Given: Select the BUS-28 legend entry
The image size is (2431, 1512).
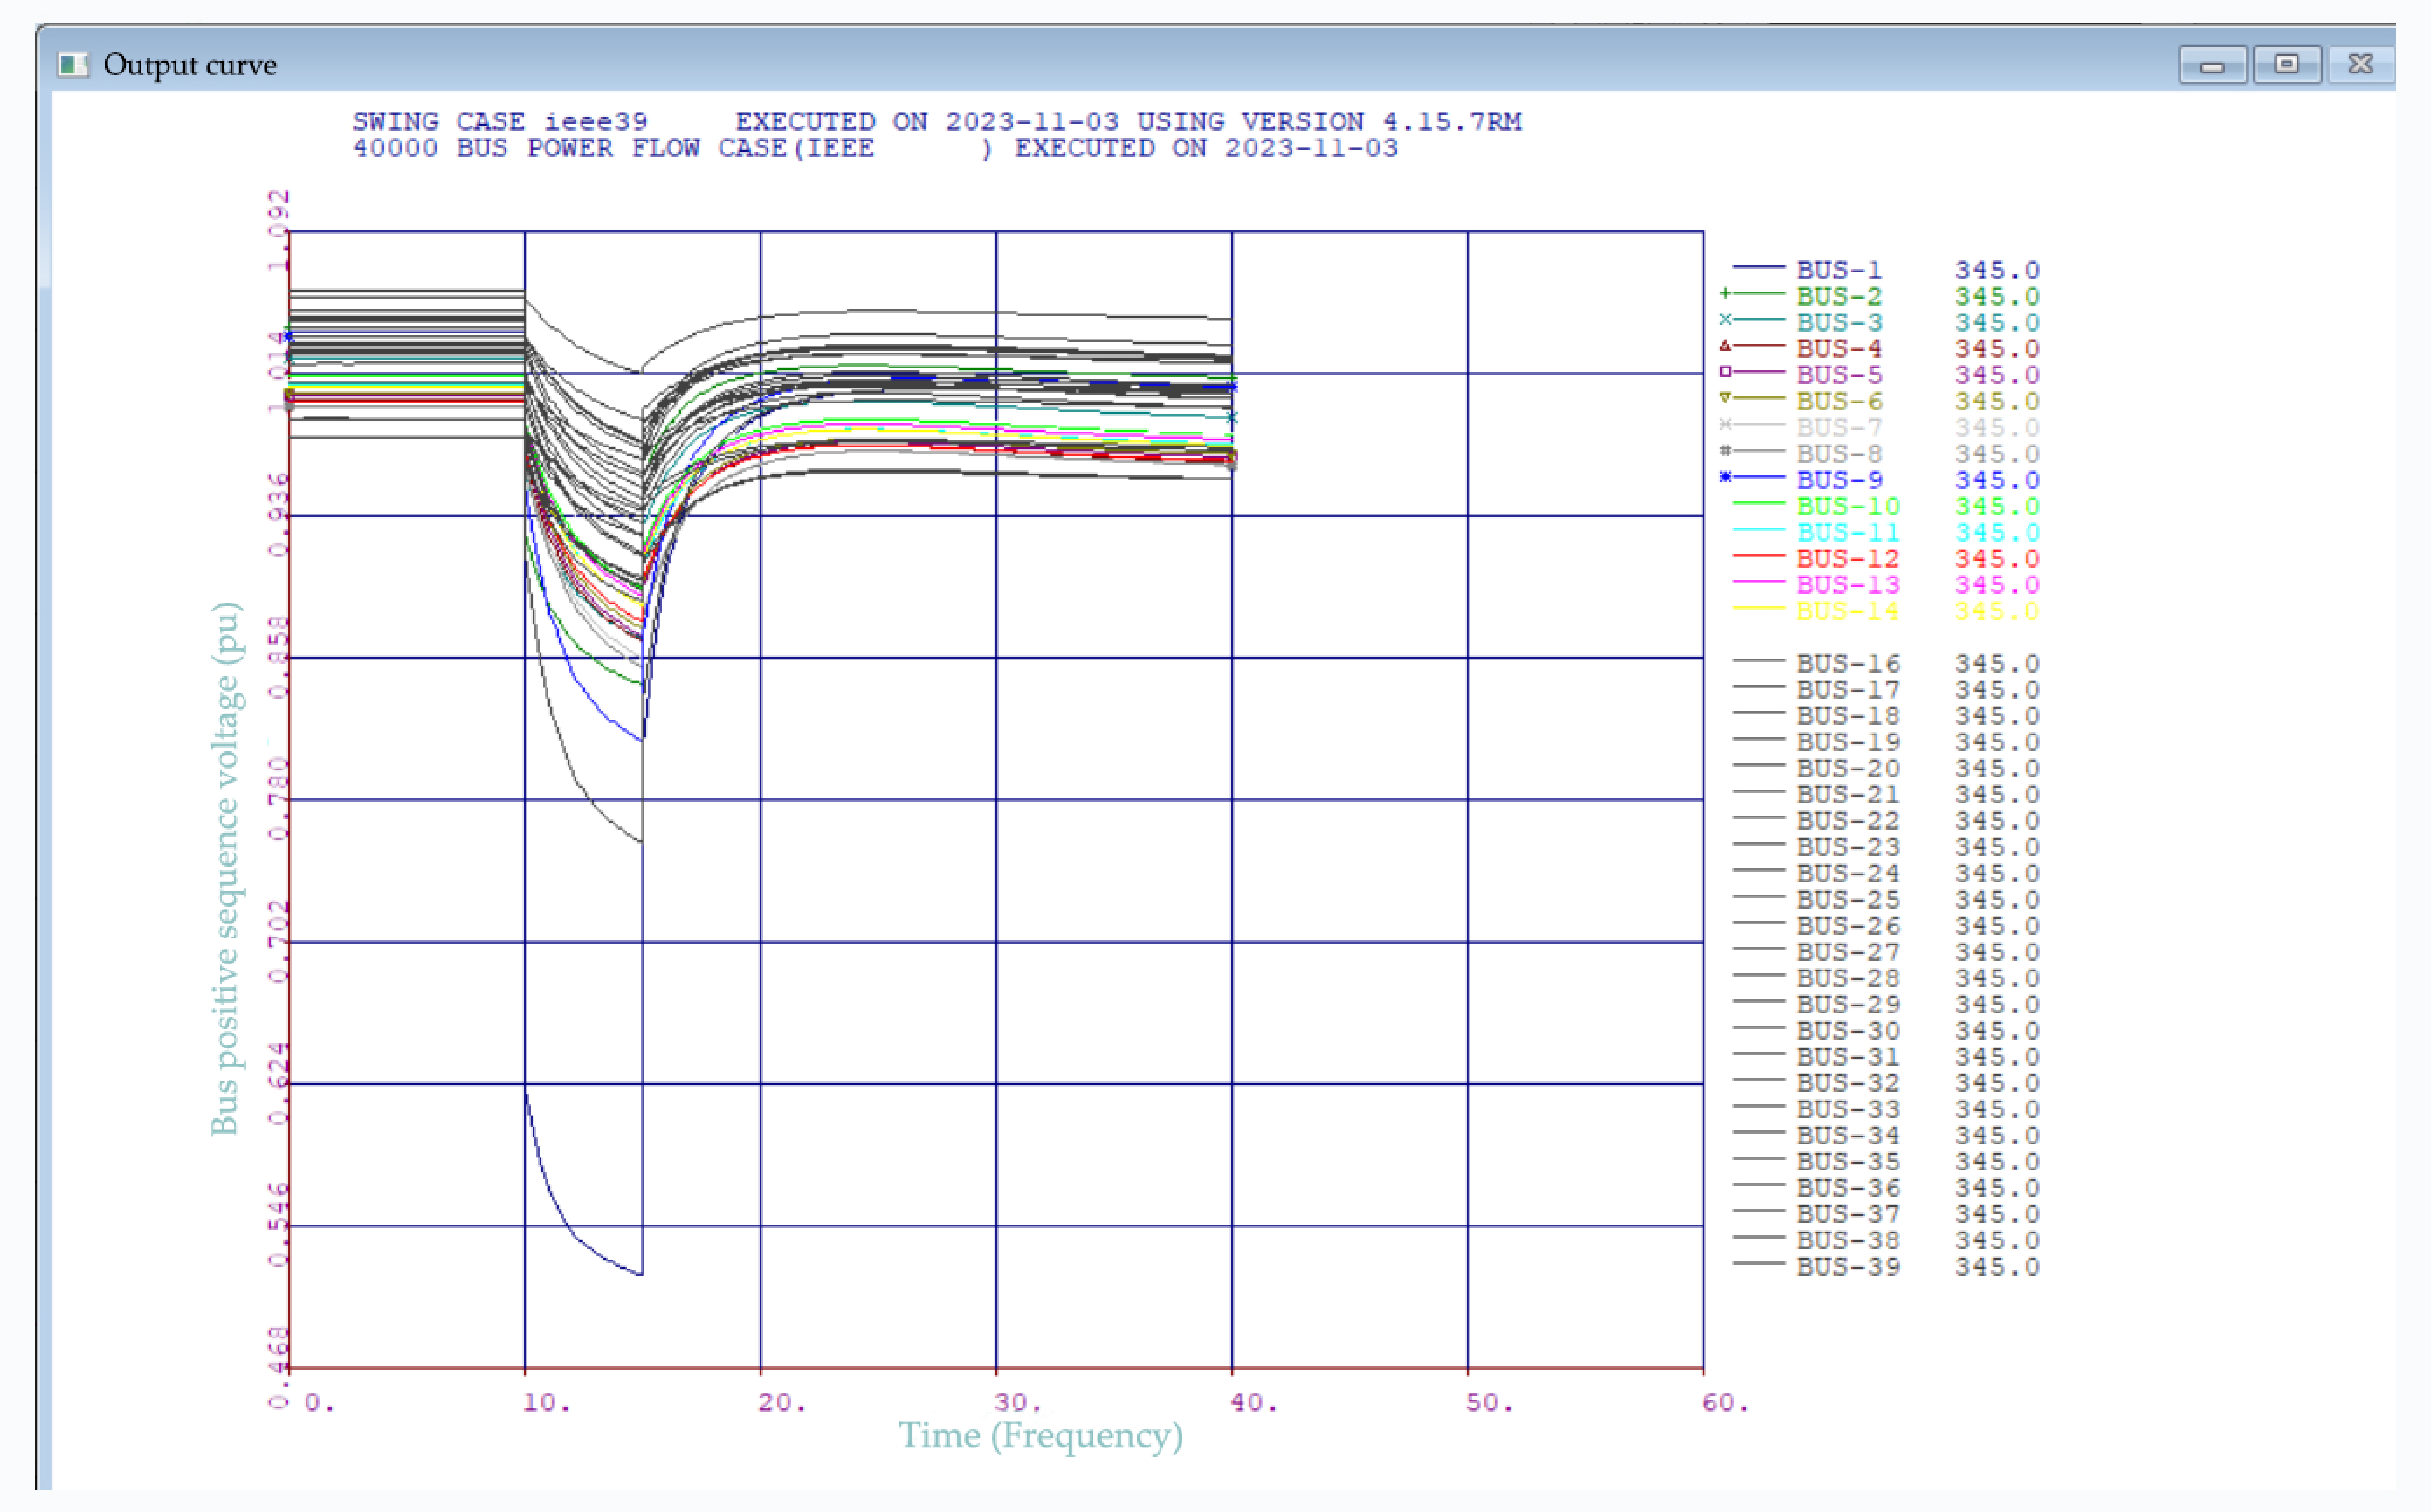Looking at the screenshot, I should tap(1886, 978).
